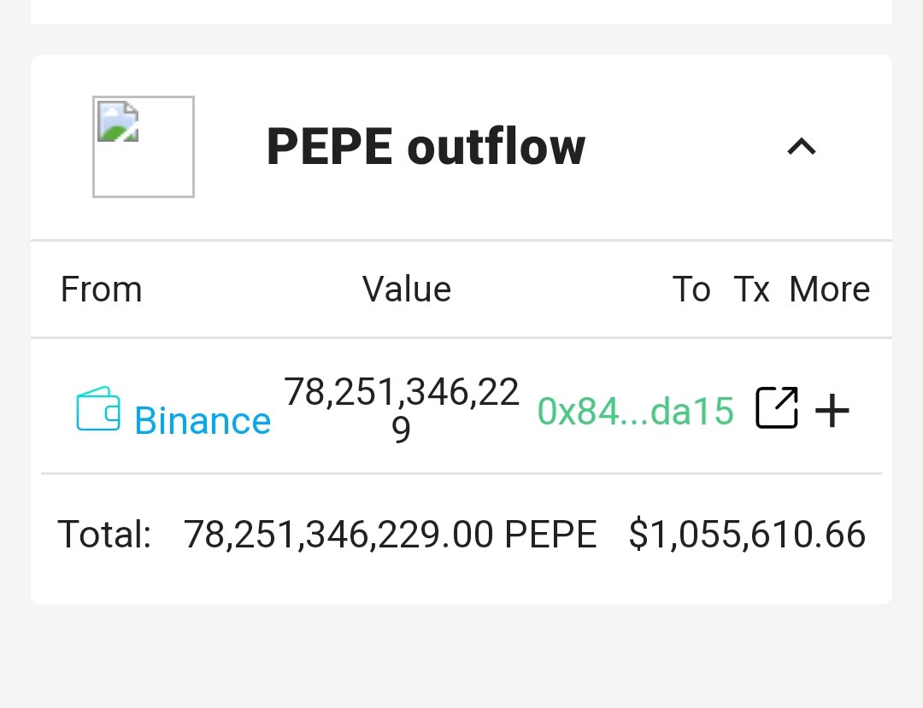
Task: Click the wallet icon beside Binance
Action: (98, 409)
